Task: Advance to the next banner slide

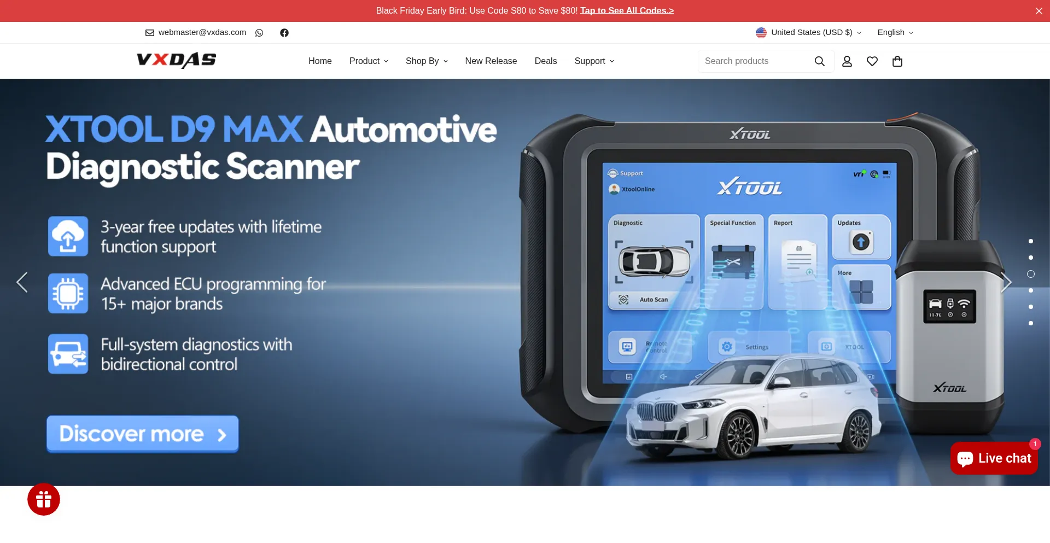Action: pyautogui.click(x=1006, y=282)
